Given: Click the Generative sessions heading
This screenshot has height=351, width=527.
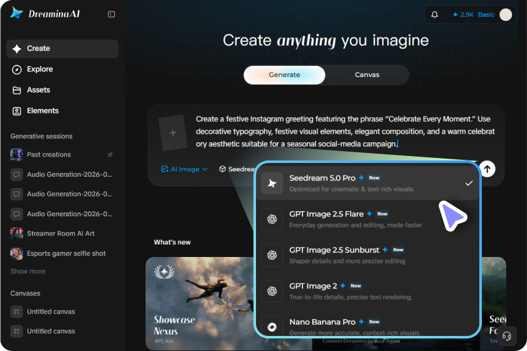Looking at the screenshot, I should (x=41, y=137).
